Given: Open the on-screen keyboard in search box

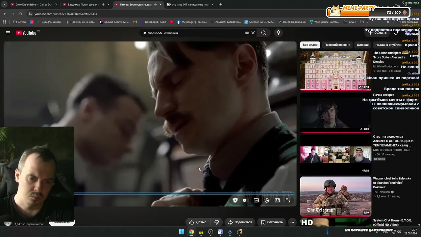Looking at the screenshot, I should tap(247, 33).
